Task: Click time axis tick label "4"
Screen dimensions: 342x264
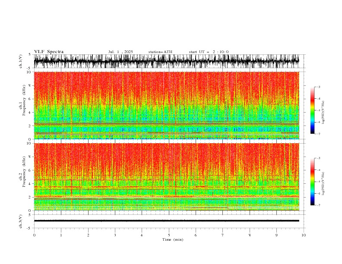Action: (x=142, y=235)
